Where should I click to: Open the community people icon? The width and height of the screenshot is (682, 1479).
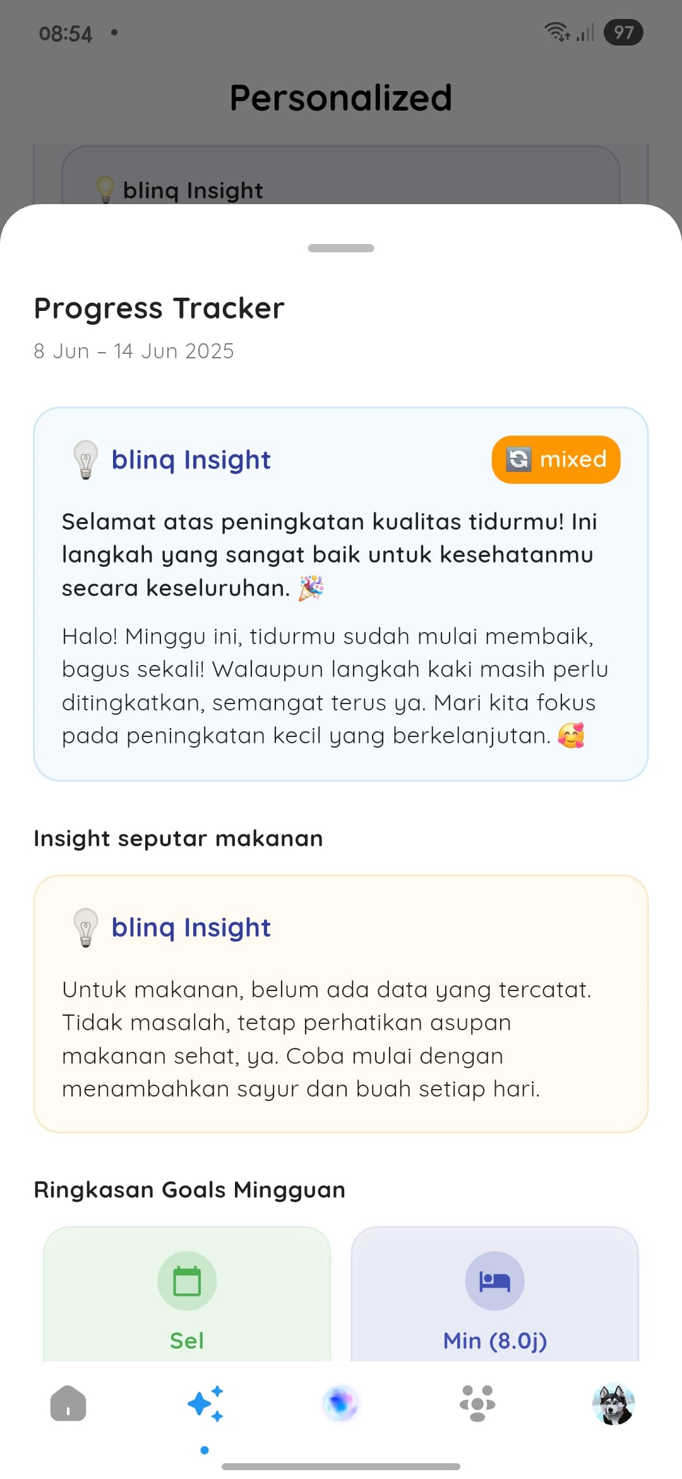[477, 1402]
